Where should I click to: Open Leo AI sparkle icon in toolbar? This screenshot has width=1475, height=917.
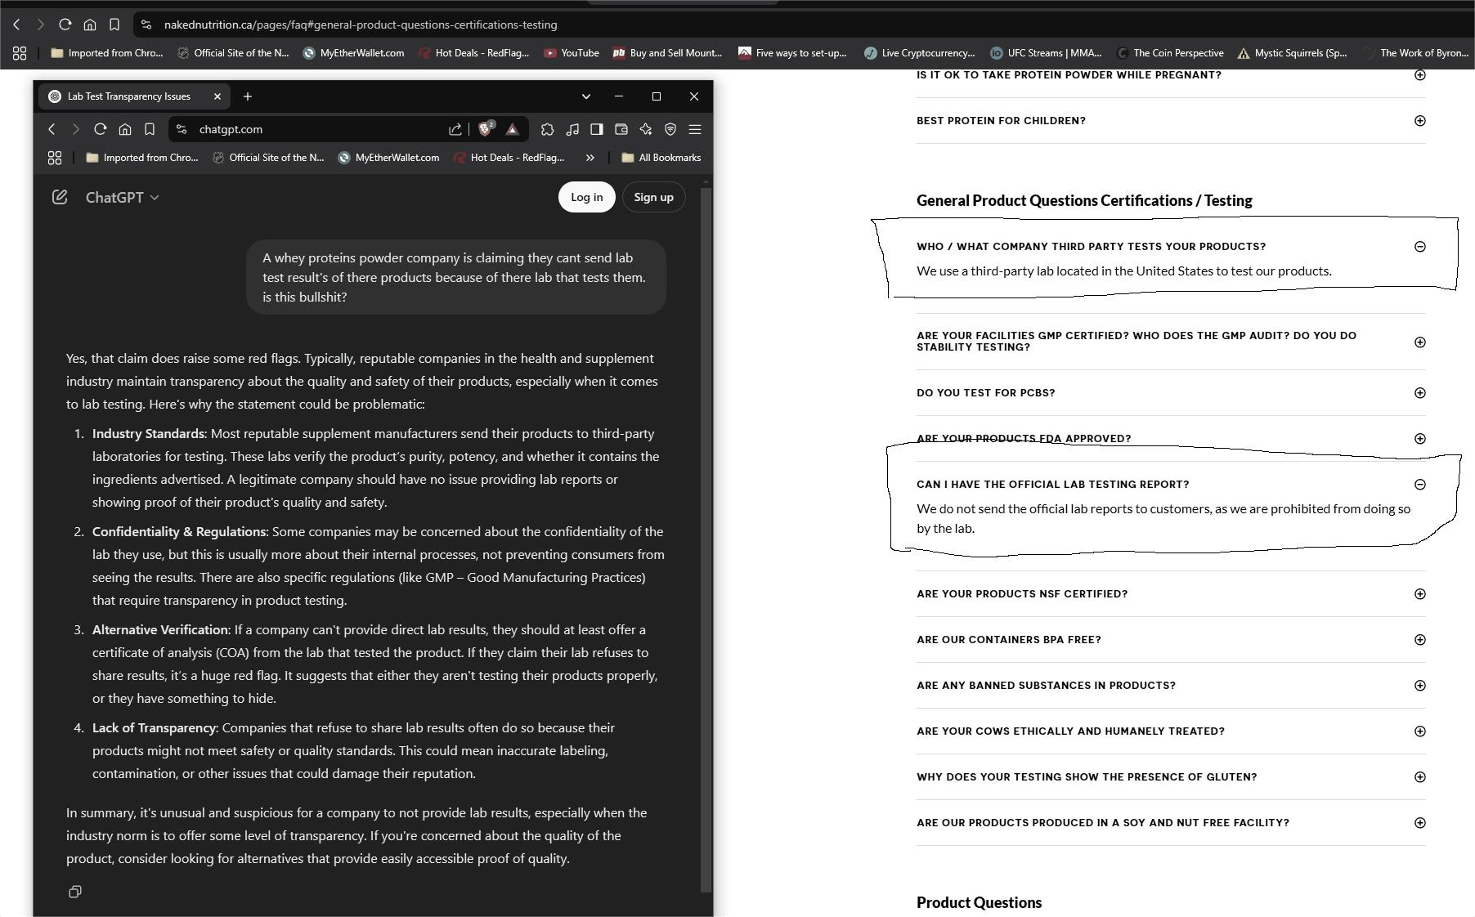tap(646, 129)
